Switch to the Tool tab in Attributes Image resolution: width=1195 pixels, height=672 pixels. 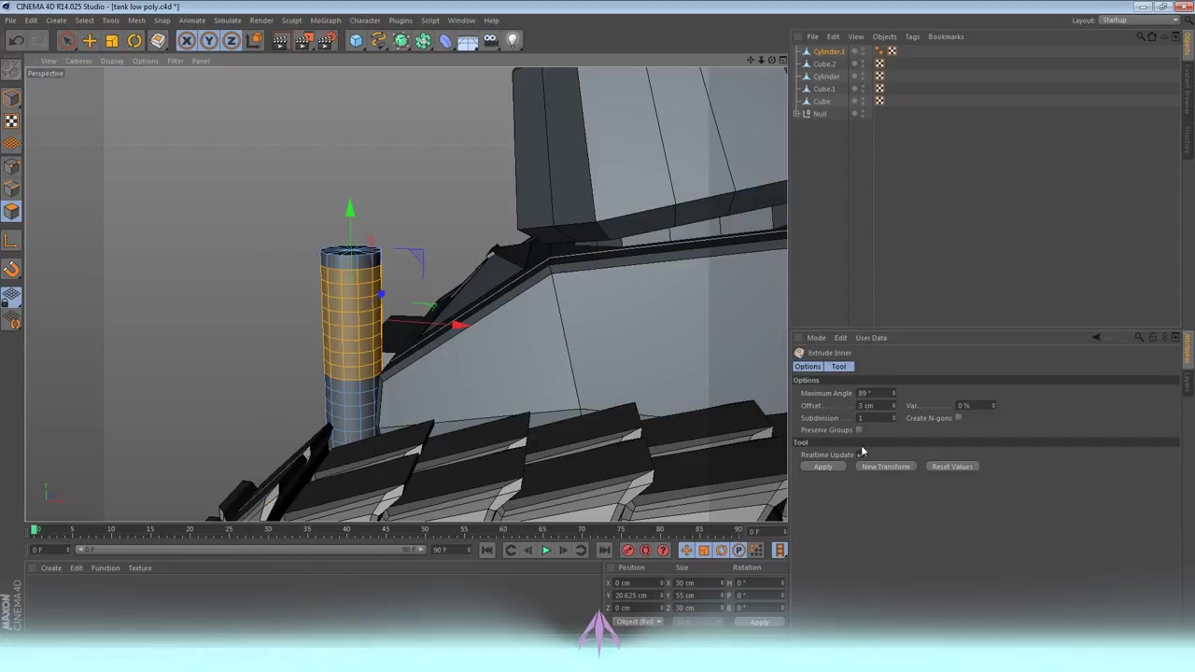(838, 366)
